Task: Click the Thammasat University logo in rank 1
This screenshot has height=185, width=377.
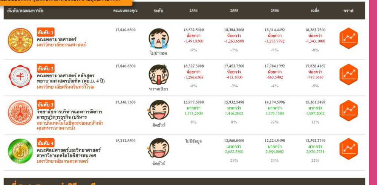Action: pos(21,40)
